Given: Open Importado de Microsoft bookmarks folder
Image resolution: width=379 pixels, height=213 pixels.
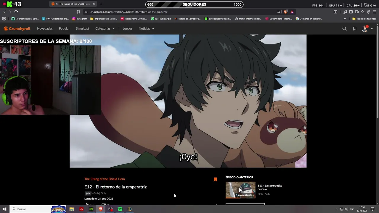Looking at the screenshot, I should (104, 19).
